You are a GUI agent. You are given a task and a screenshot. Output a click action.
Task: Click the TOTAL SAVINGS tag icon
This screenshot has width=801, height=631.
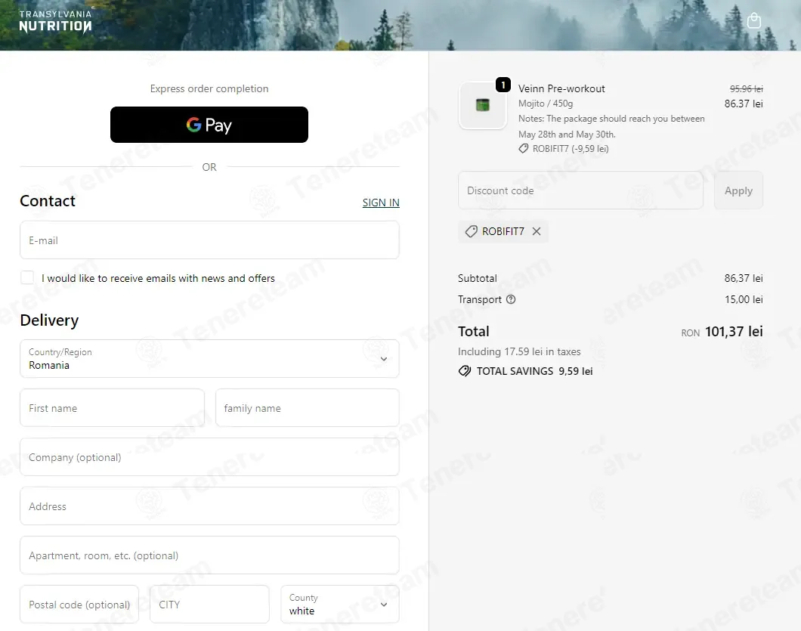[465, 371]
